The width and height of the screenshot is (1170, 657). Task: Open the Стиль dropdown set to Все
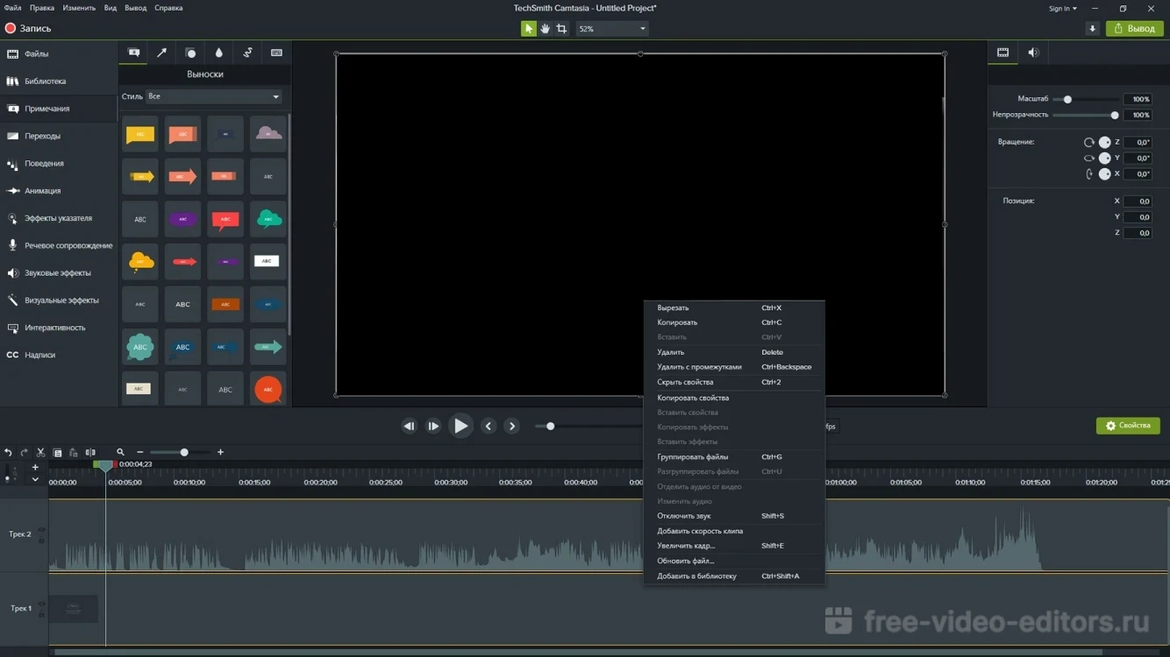(213, 96)
